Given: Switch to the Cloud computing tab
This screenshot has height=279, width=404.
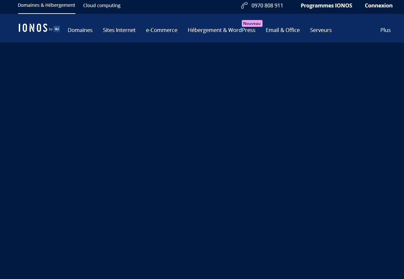Looking at the screenshot, I should pos(102,5).
